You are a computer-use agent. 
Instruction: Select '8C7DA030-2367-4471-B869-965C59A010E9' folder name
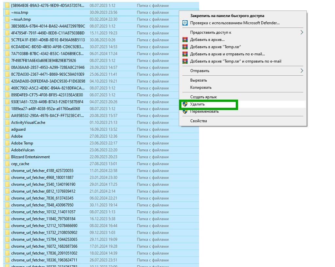coord(47,74)
